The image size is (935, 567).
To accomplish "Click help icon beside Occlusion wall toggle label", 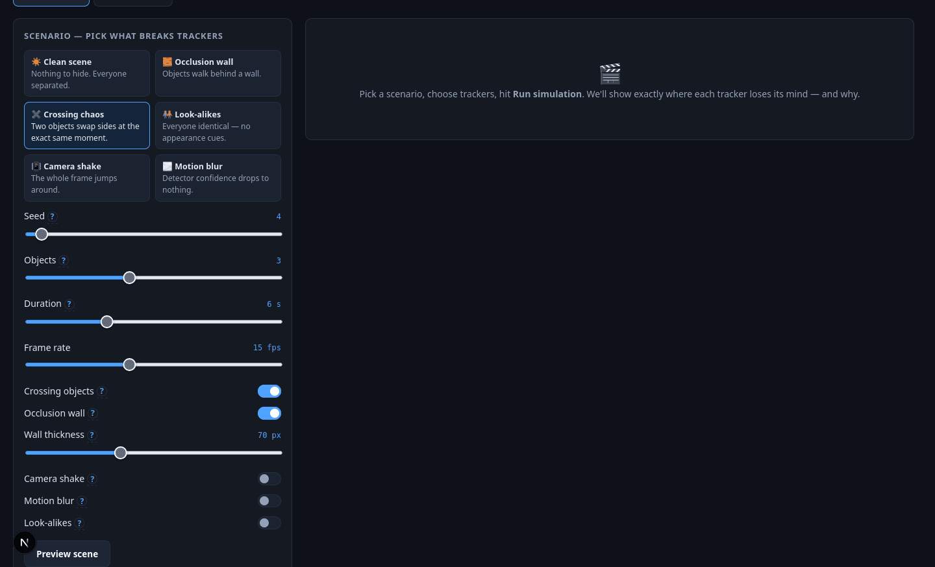I will point(93,414).
